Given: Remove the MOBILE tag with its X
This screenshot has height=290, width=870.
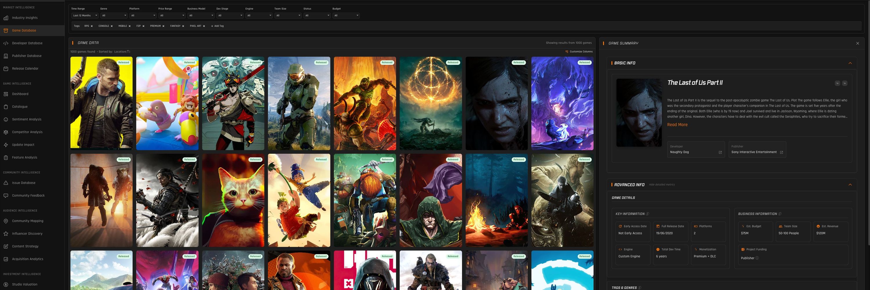Looking at the screenshot, I should coord(129,26).
